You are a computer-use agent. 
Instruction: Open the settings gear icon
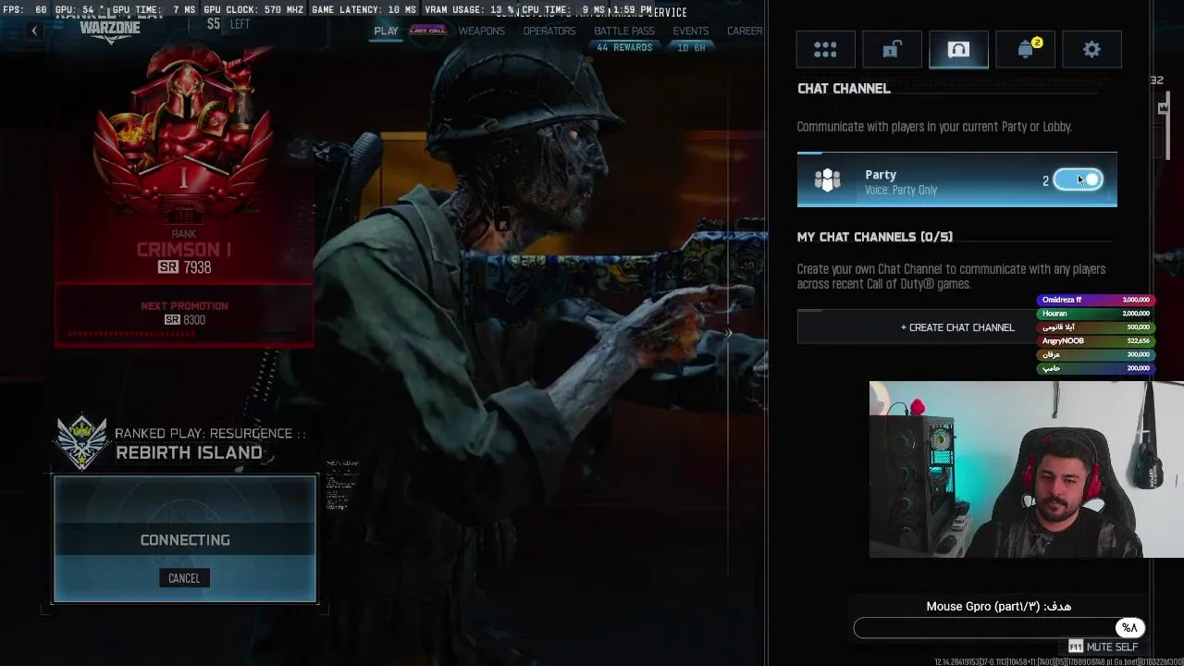[x=1091, y=50]
